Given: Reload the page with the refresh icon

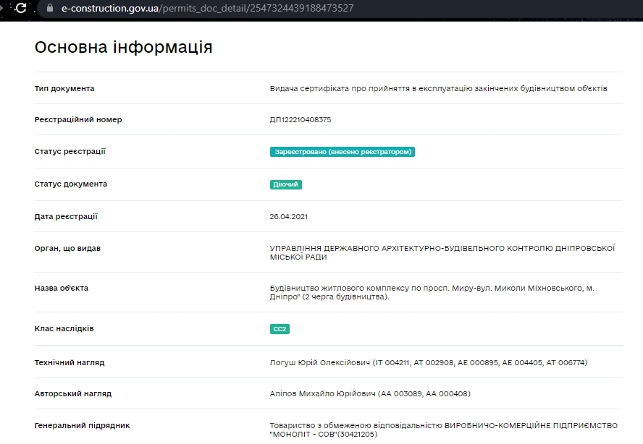Looking at the screenshot, I should pyautogui.click(x=20, y=8).
